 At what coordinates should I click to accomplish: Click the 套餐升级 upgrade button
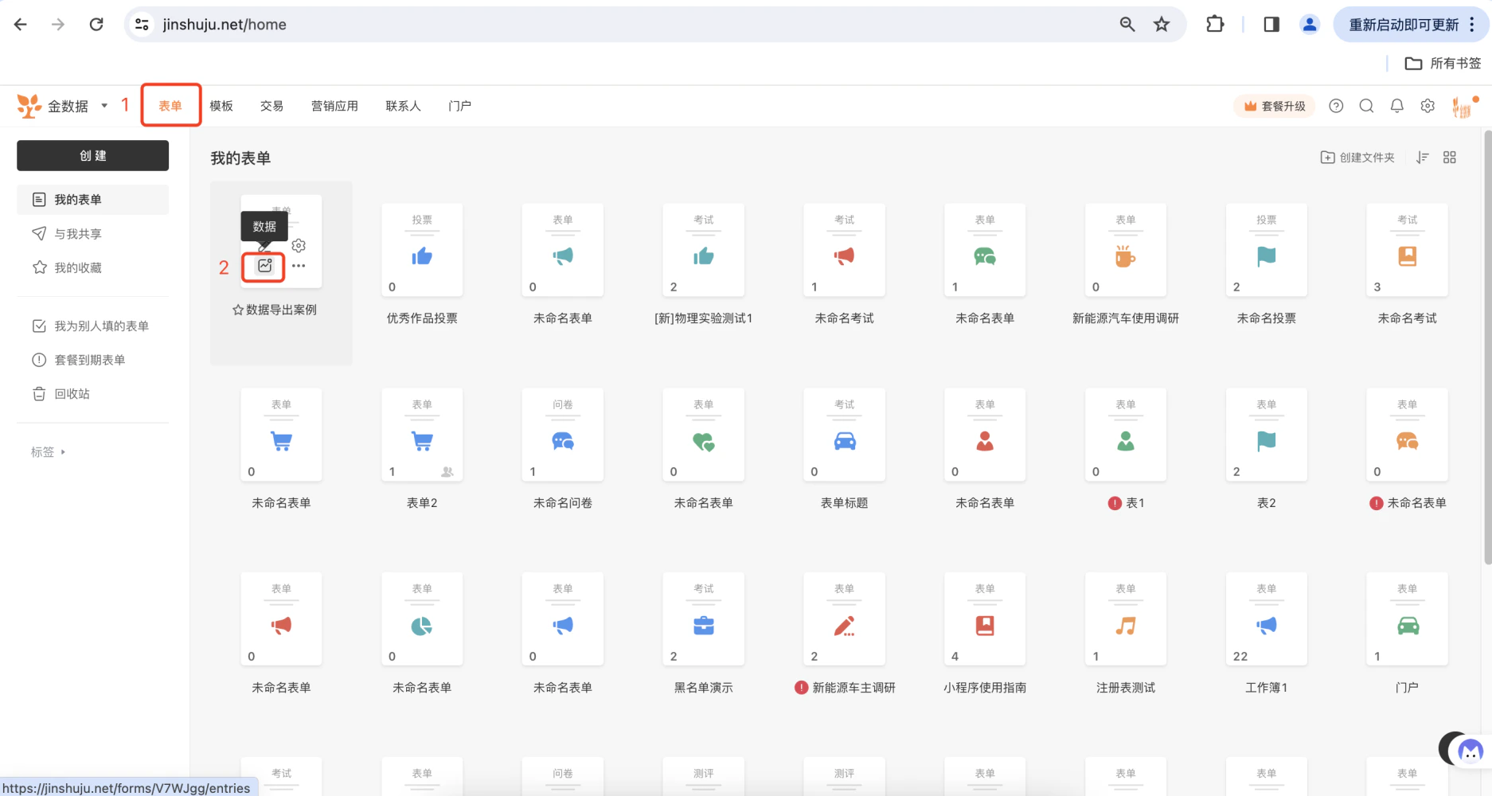click(1275, 106)
